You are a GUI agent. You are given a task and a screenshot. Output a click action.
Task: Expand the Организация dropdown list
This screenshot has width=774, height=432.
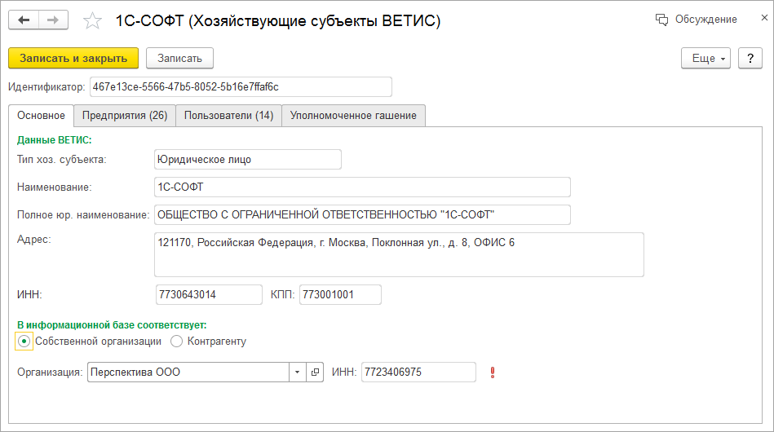coord(297,372)
